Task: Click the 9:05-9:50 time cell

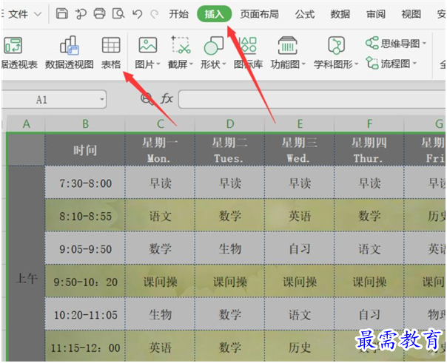Action: click(x=85, y=248)
